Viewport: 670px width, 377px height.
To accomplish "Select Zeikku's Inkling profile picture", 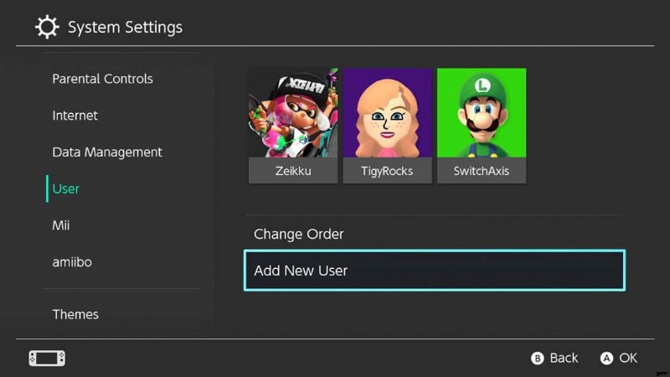I will [x=293, y=113].
